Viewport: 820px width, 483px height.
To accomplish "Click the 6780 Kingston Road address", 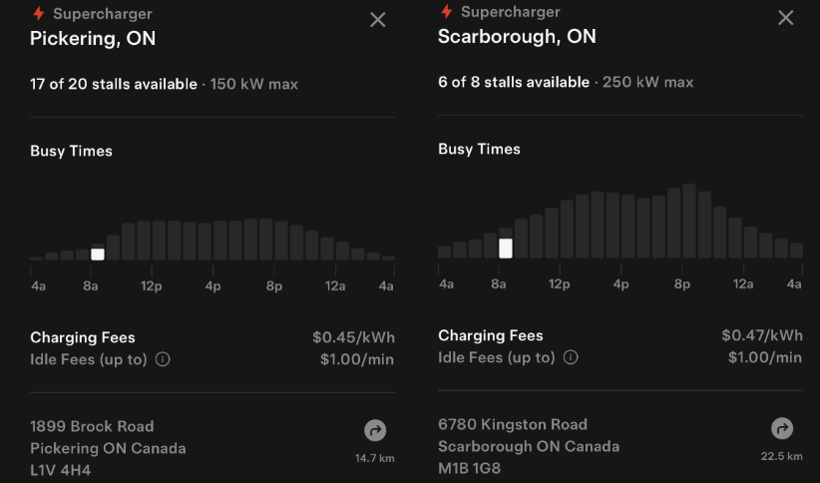I will pos(513,424).
